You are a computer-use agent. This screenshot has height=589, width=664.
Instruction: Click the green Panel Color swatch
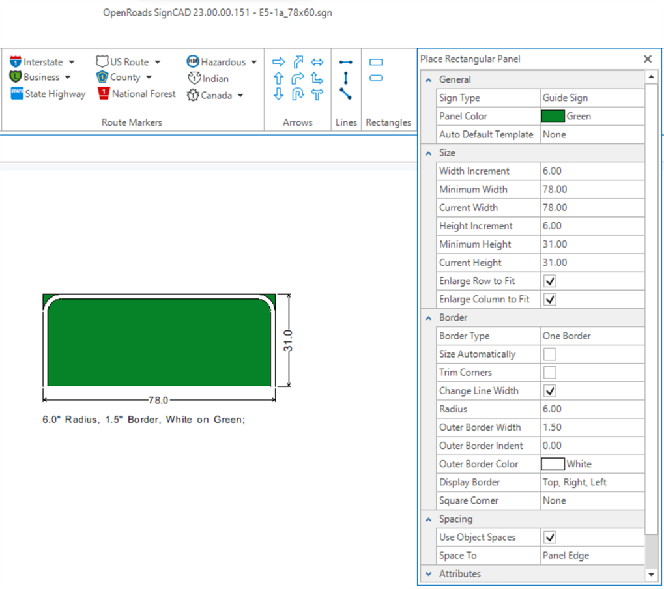coord(553,116)
